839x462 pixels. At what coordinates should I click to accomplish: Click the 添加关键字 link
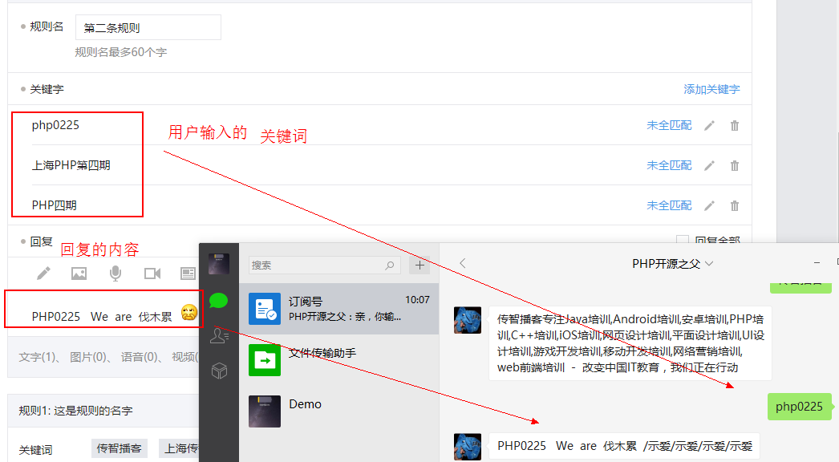[711, 89]
